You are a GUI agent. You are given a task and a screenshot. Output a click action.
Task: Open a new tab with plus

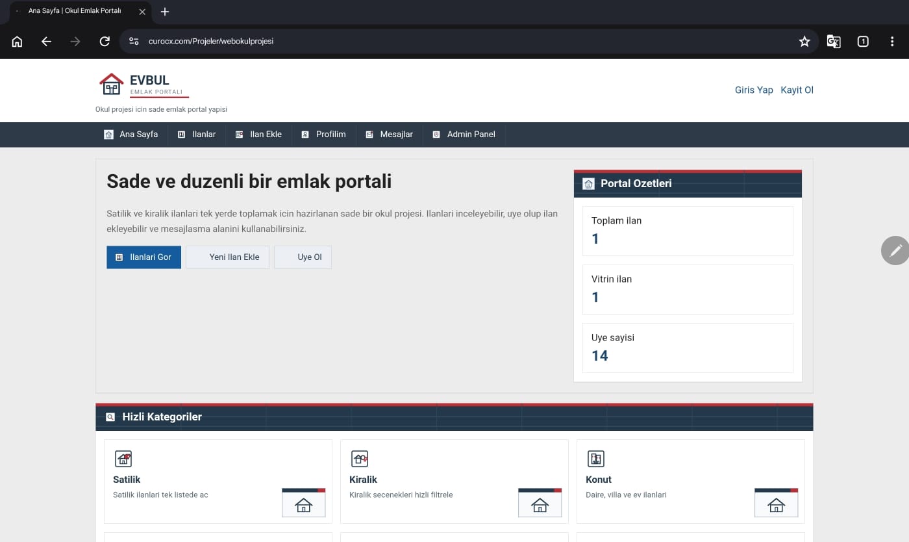(x=165, y=12)
